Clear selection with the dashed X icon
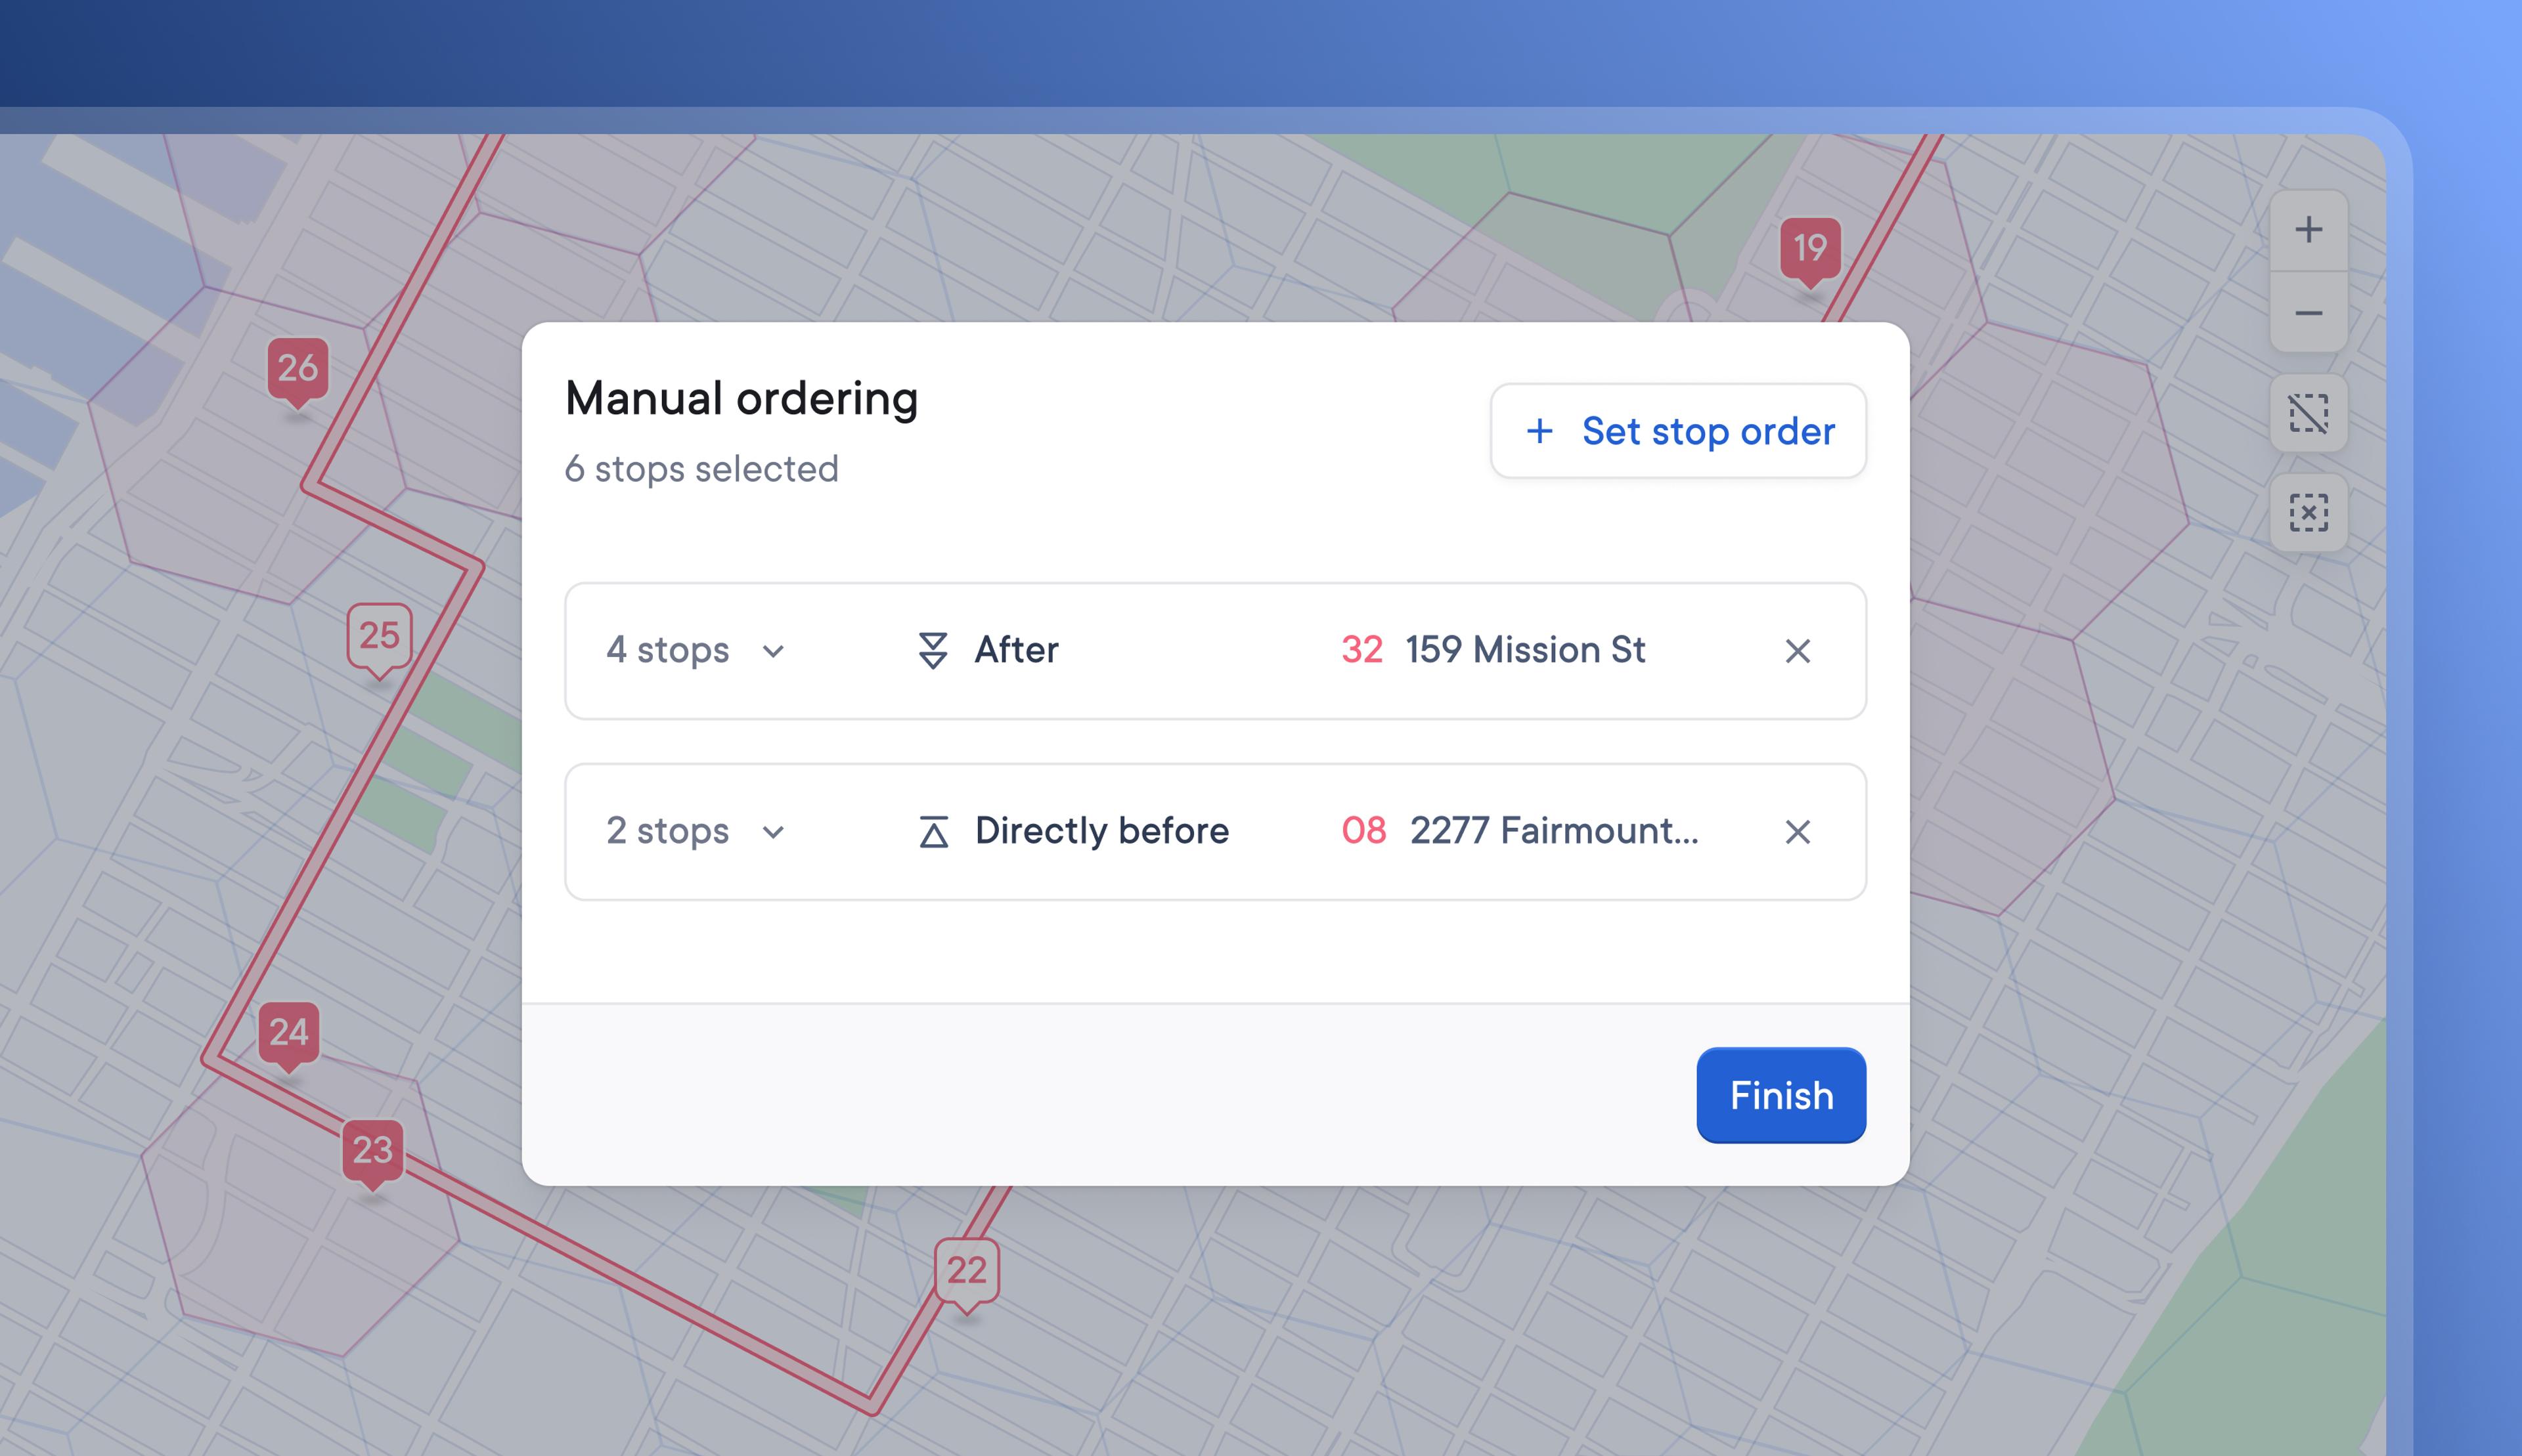The height and width of the screenshot is (1456, 2522). (x=2308, y=513)
